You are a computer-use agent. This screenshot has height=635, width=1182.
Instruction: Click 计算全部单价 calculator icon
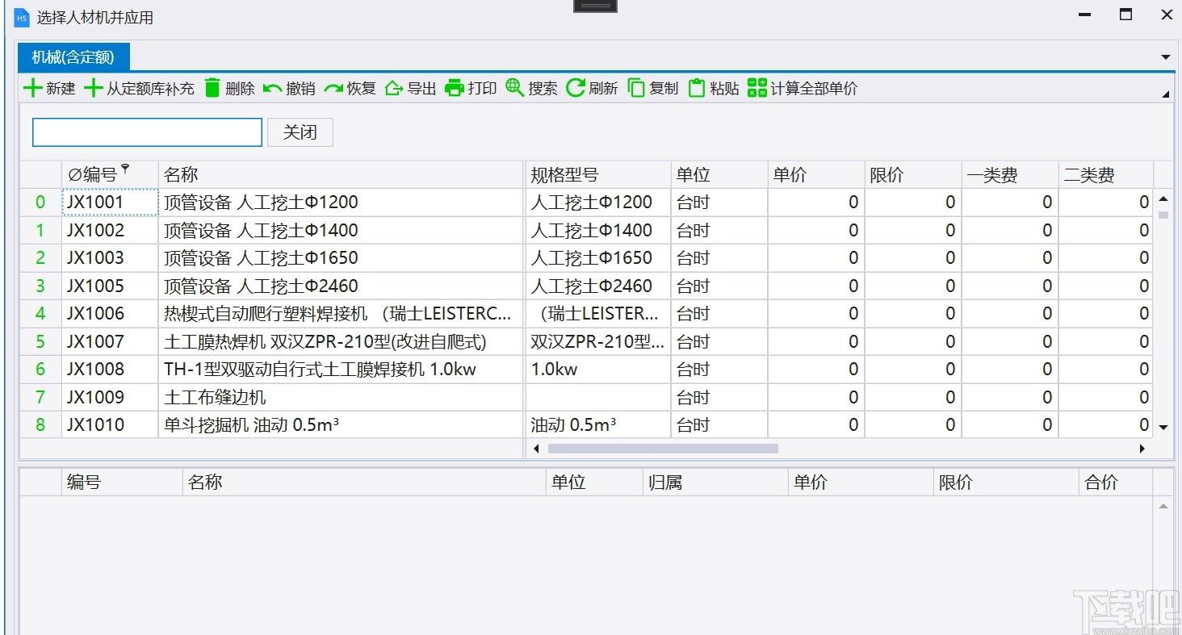(757, 88)
